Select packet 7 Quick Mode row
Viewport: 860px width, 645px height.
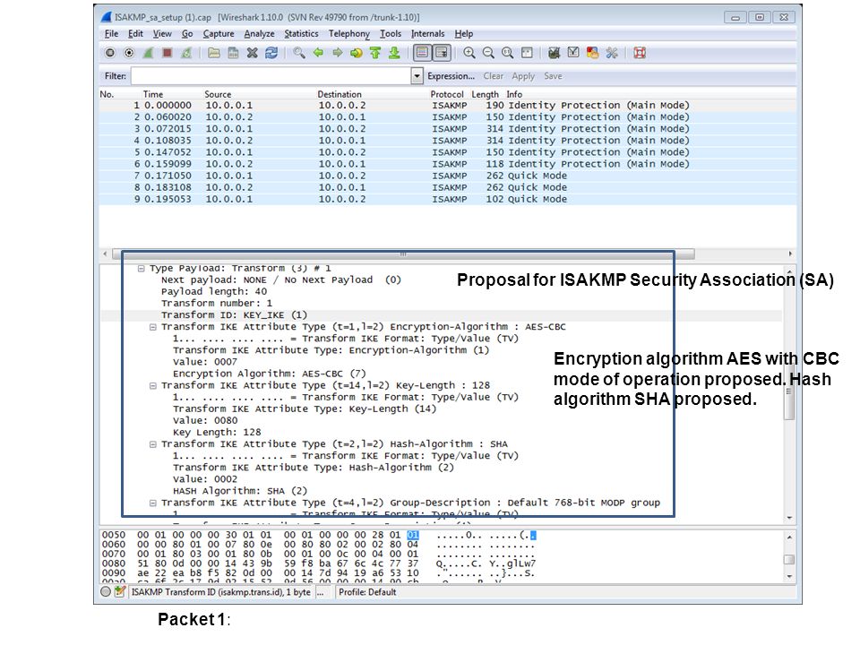pyautogui.click(x=448, y=176)
